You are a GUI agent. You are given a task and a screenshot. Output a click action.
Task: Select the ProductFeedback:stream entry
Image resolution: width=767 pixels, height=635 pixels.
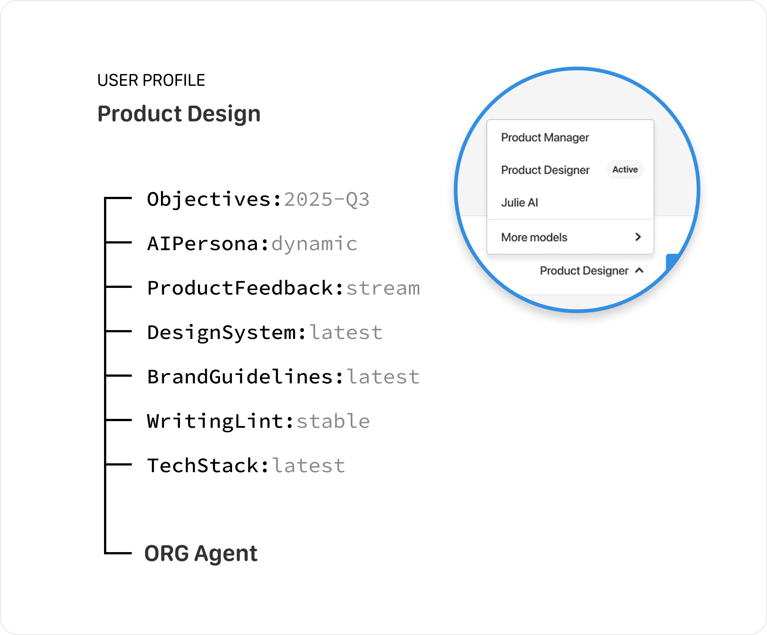[x=284, y=288]
